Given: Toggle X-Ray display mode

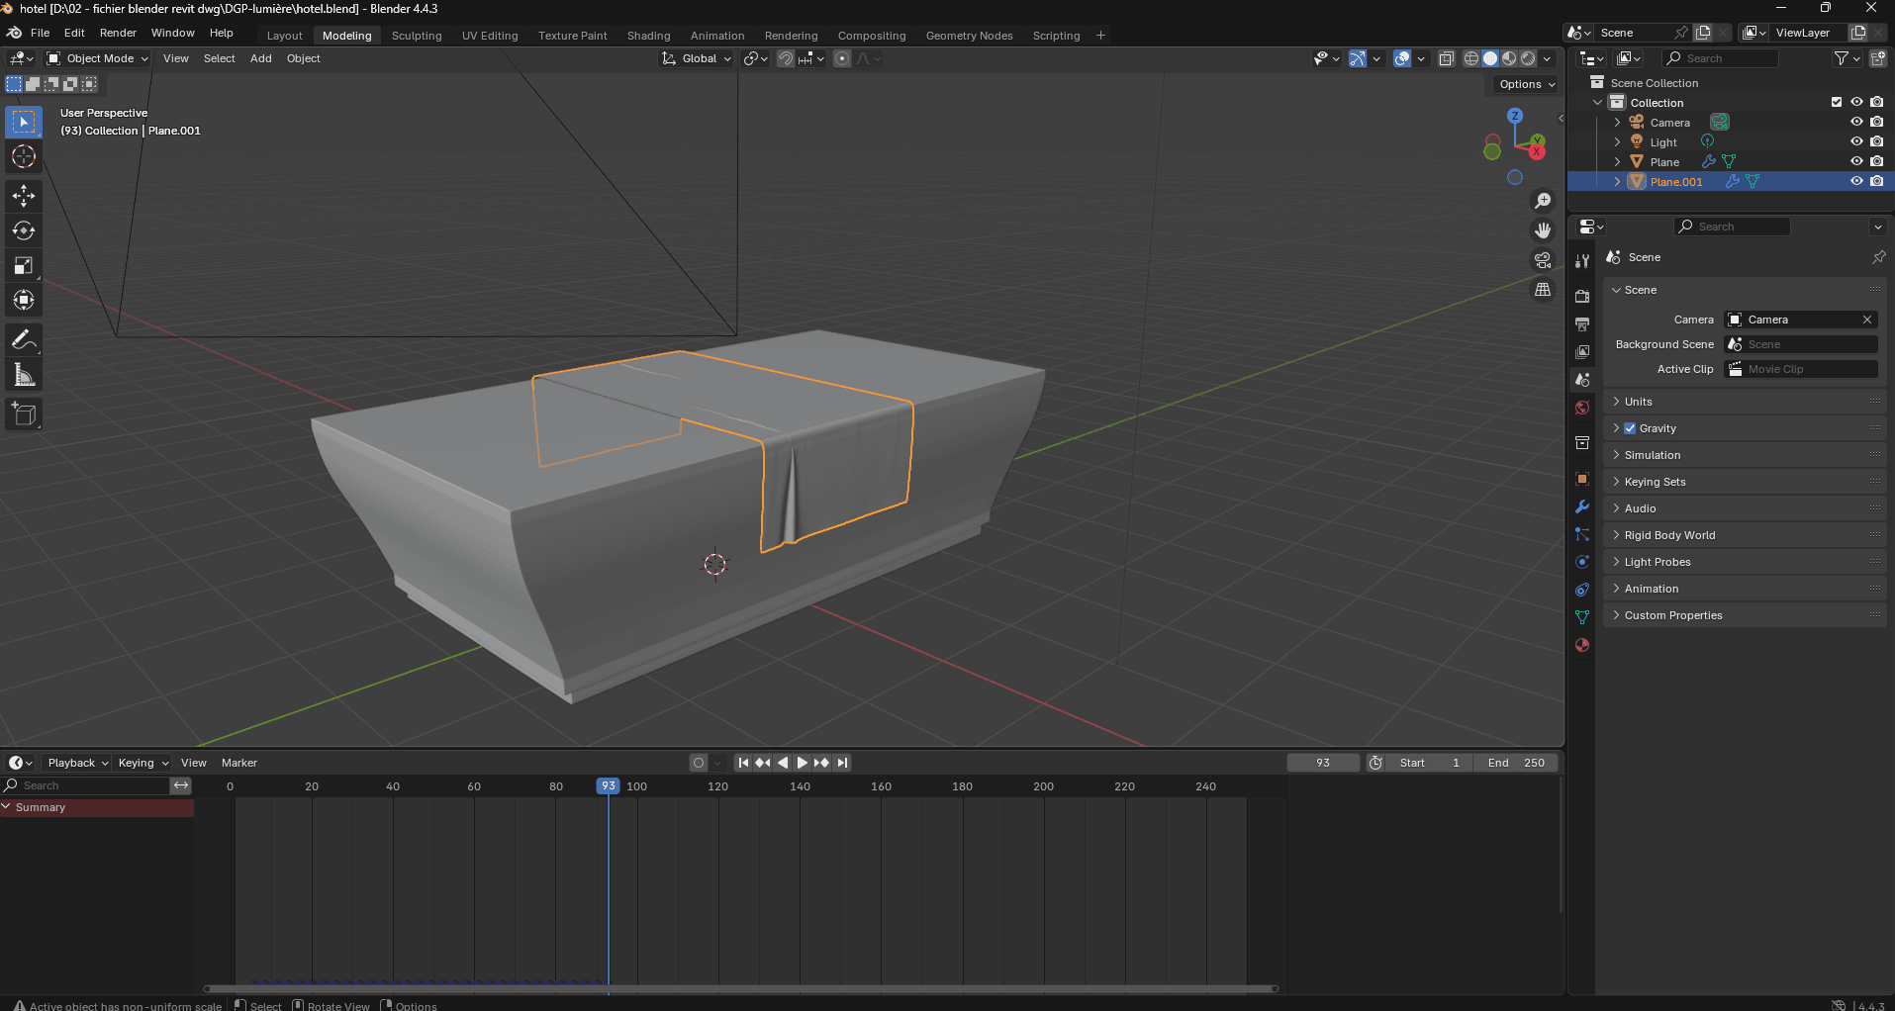Looking at the screenshot, I should click(x=1446, y=58).
